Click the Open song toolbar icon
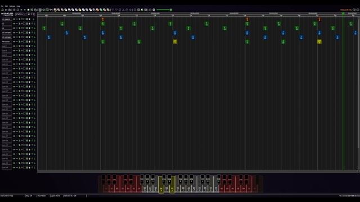 pos(6,10)
